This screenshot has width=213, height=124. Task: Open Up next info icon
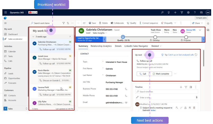click(x=145, y=55)
